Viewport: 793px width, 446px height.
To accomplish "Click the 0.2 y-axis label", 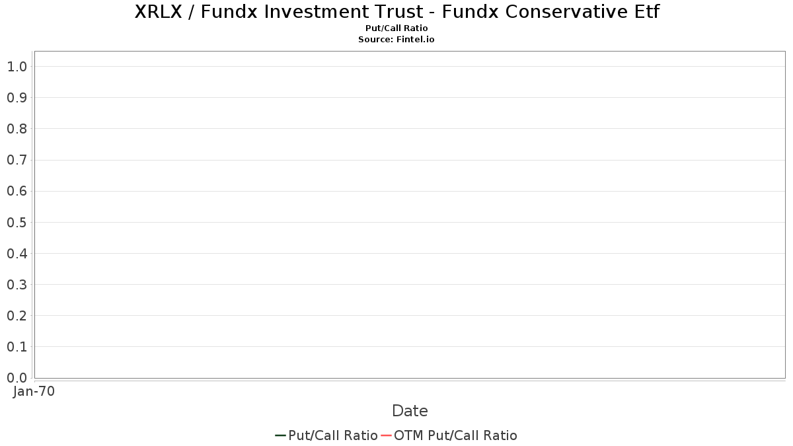I will point(17,315).
